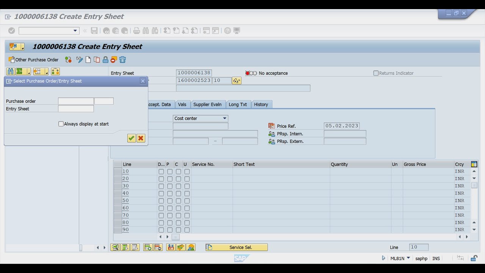Click the Create Entry Sheet blank page icon
The height and width of the screenshot is (273, 485).
pos(88,60)
